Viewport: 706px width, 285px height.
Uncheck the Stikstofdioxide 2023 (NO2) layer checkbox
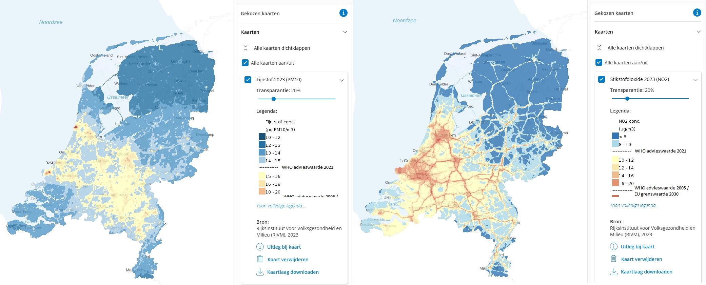coord(602,79)
